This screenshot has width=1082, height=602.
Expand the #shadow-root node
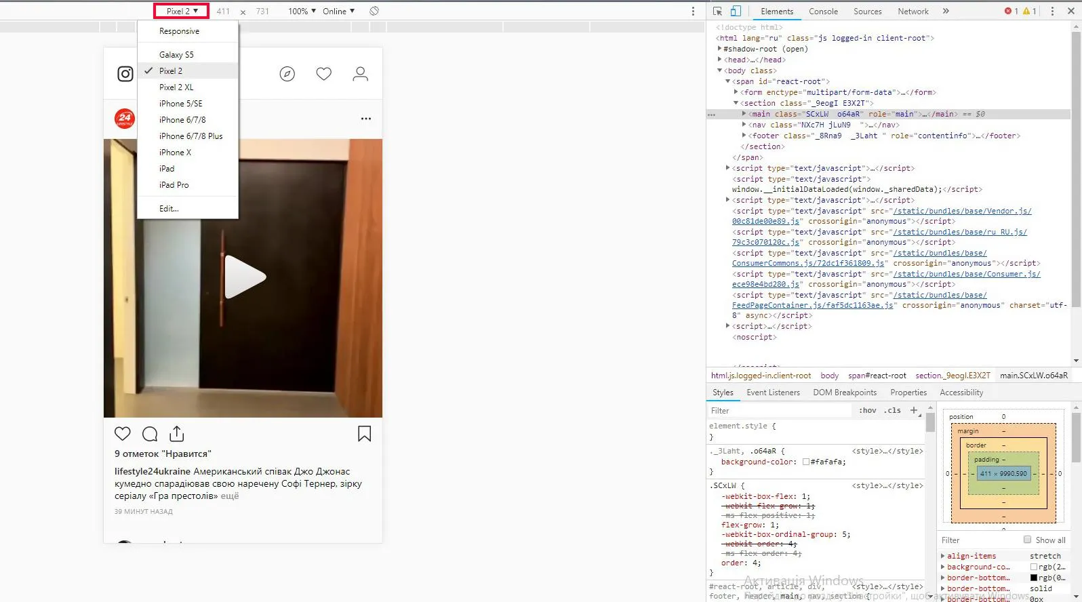[x=720, y=49]
